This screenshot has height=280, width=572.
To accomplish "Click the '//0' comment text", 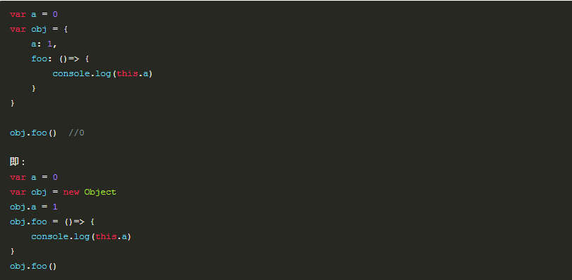I will click(77, 133).
